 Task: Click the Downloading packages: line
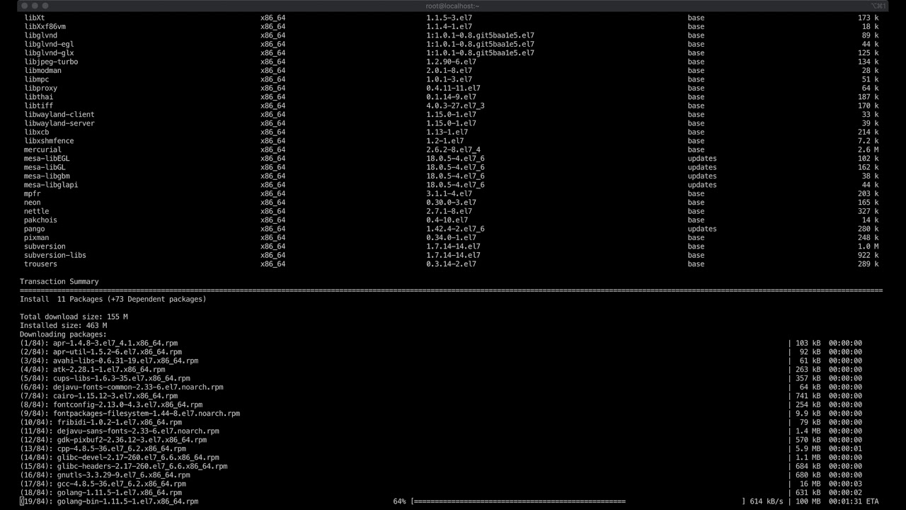pyautogui.click(x=64, y=334)
